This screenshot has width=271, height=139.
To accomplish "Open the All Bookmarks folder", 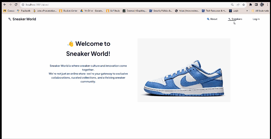I will (x=260, y=11).
